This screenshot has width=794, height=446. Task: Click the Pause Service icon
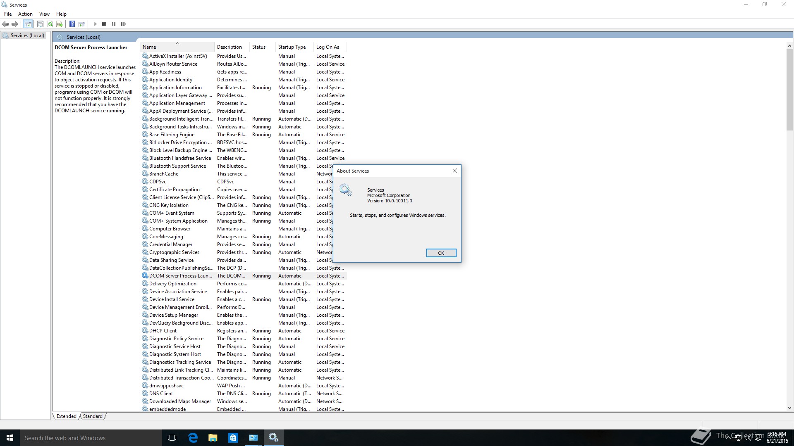[114, 24]
